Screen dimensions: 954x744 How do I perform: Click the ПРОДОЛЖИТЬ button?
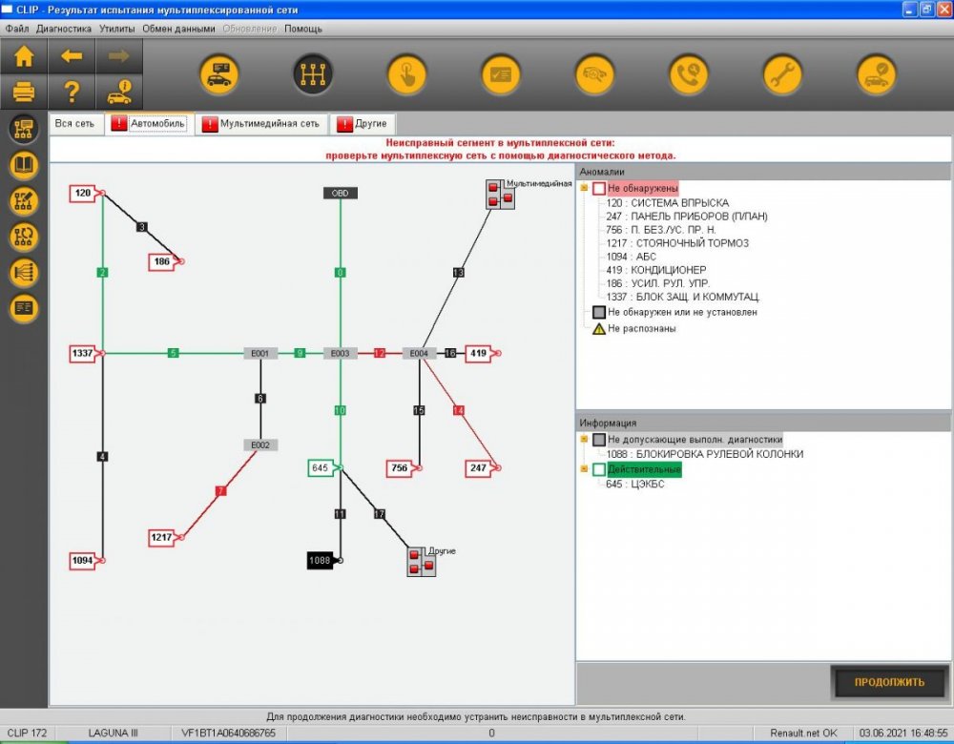(x=889, y=682)
